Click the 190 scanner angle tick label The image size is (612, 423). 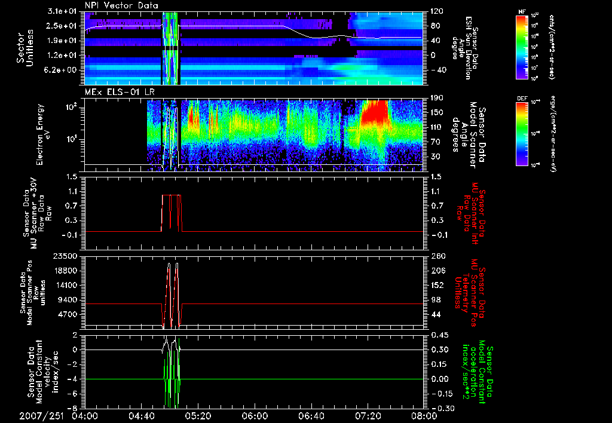(x=437, y=98)
